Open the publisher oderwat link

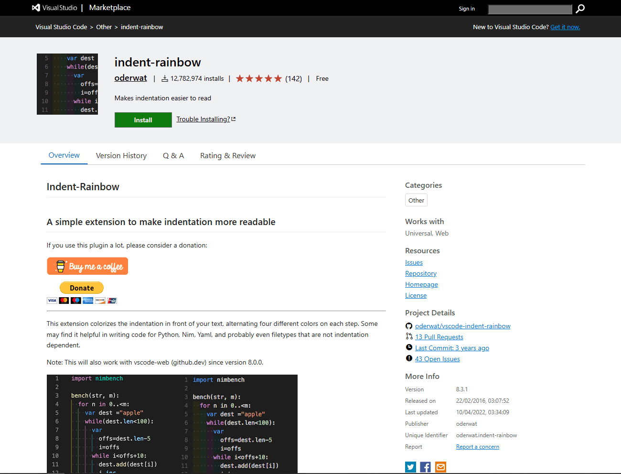click(131, 78)
